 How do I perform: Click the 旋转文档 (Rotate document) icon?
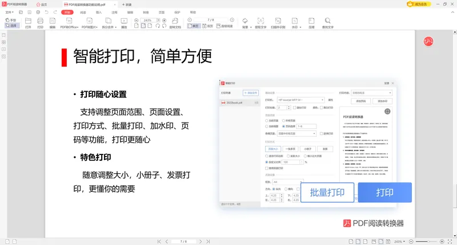point(175,21)
